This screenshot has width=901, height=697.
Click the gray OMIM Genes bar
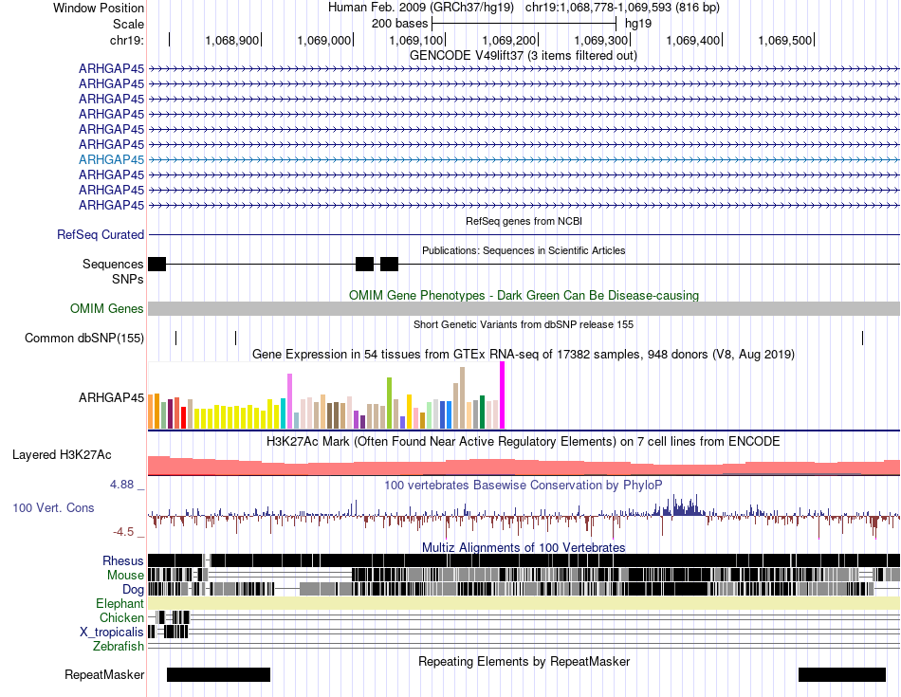pos(524,308)
